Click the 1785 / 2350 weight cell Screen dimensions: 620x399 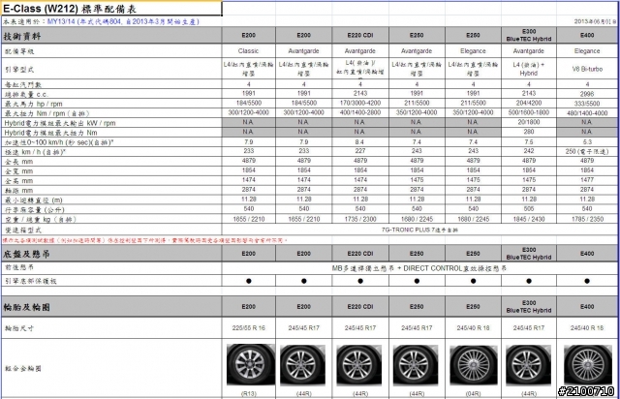(587, 219)
